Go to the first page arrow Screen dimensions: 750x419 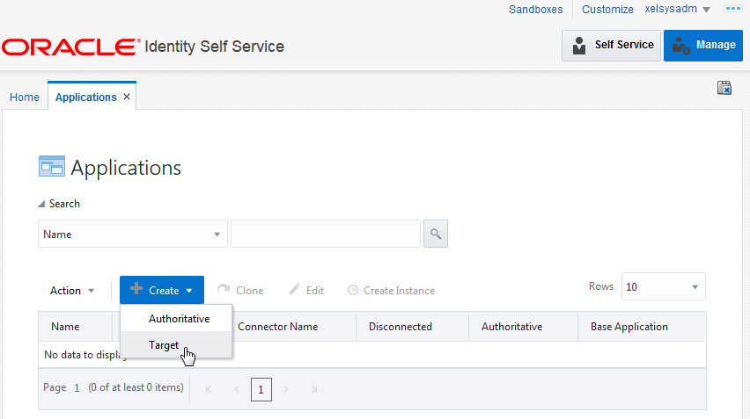click(209, 389)
